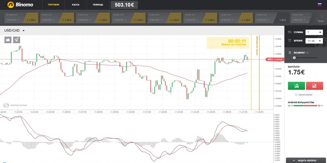Open the chart type selector icon
327x163 pixels.
pyautogui.click(x=8, y=40)
